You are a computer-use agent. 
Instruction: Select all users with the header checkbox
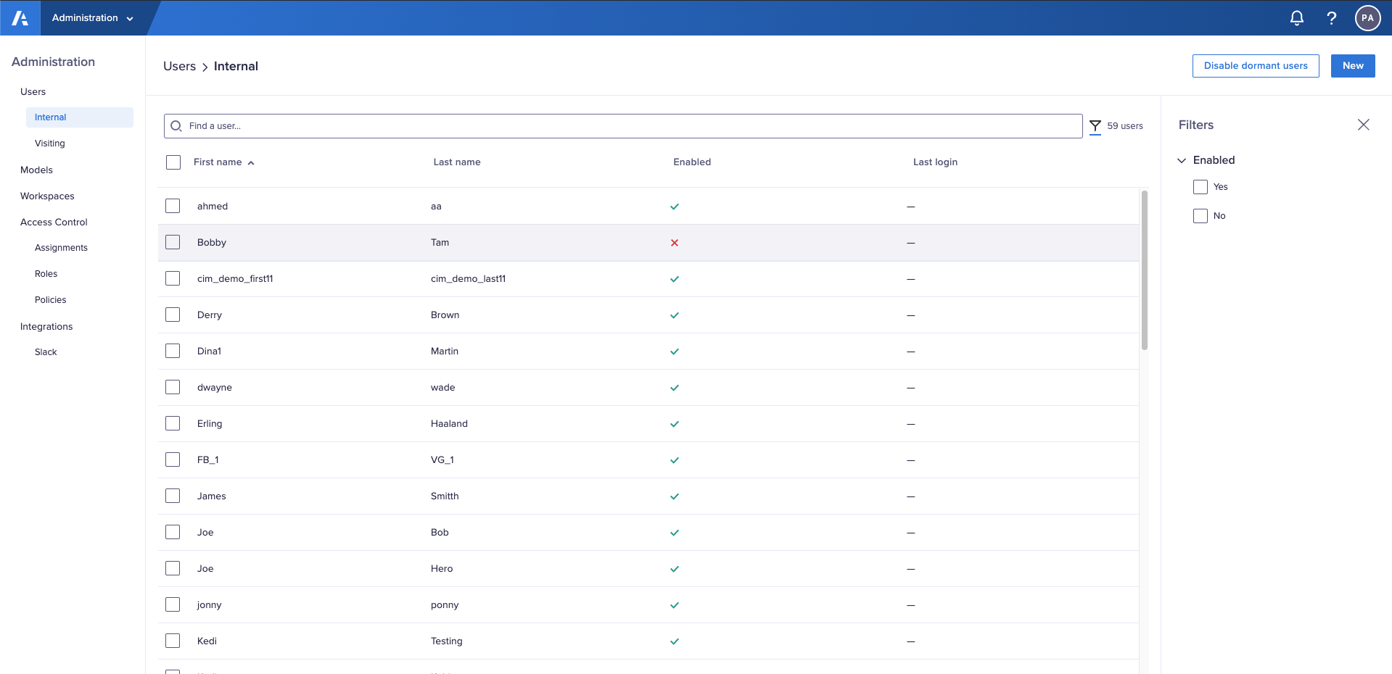point(173,162)
